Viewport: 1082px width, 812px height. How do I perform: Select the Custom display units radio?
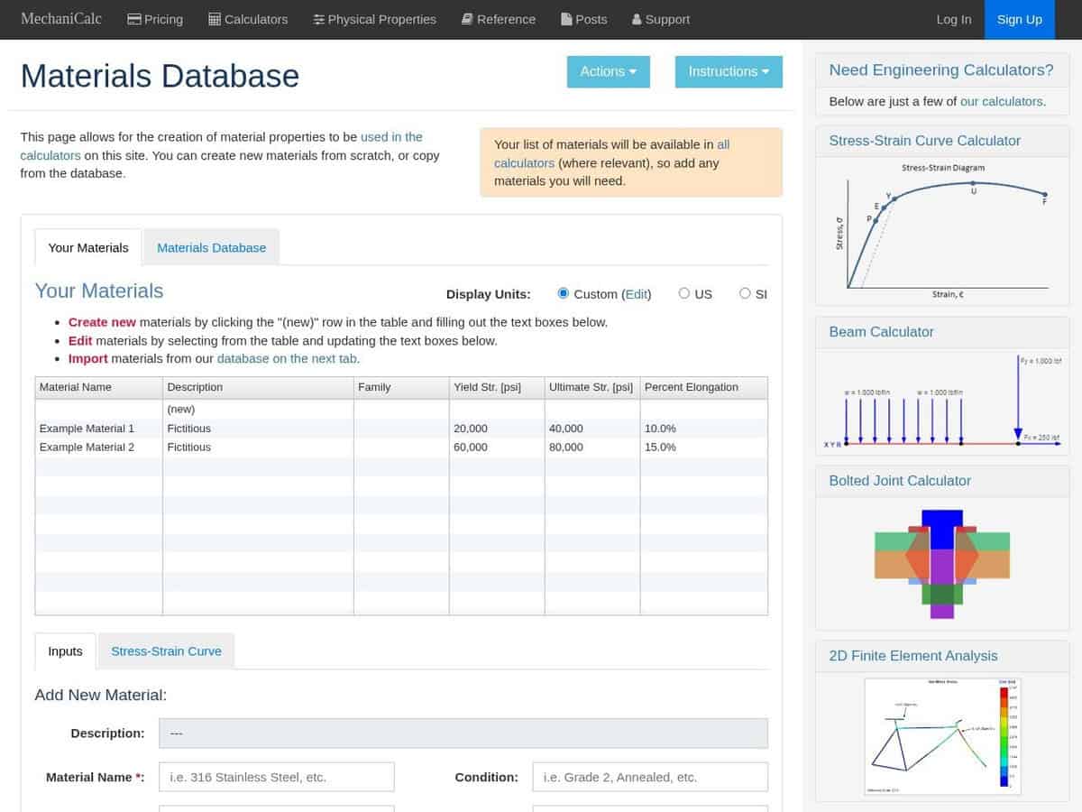click(564, 293)
